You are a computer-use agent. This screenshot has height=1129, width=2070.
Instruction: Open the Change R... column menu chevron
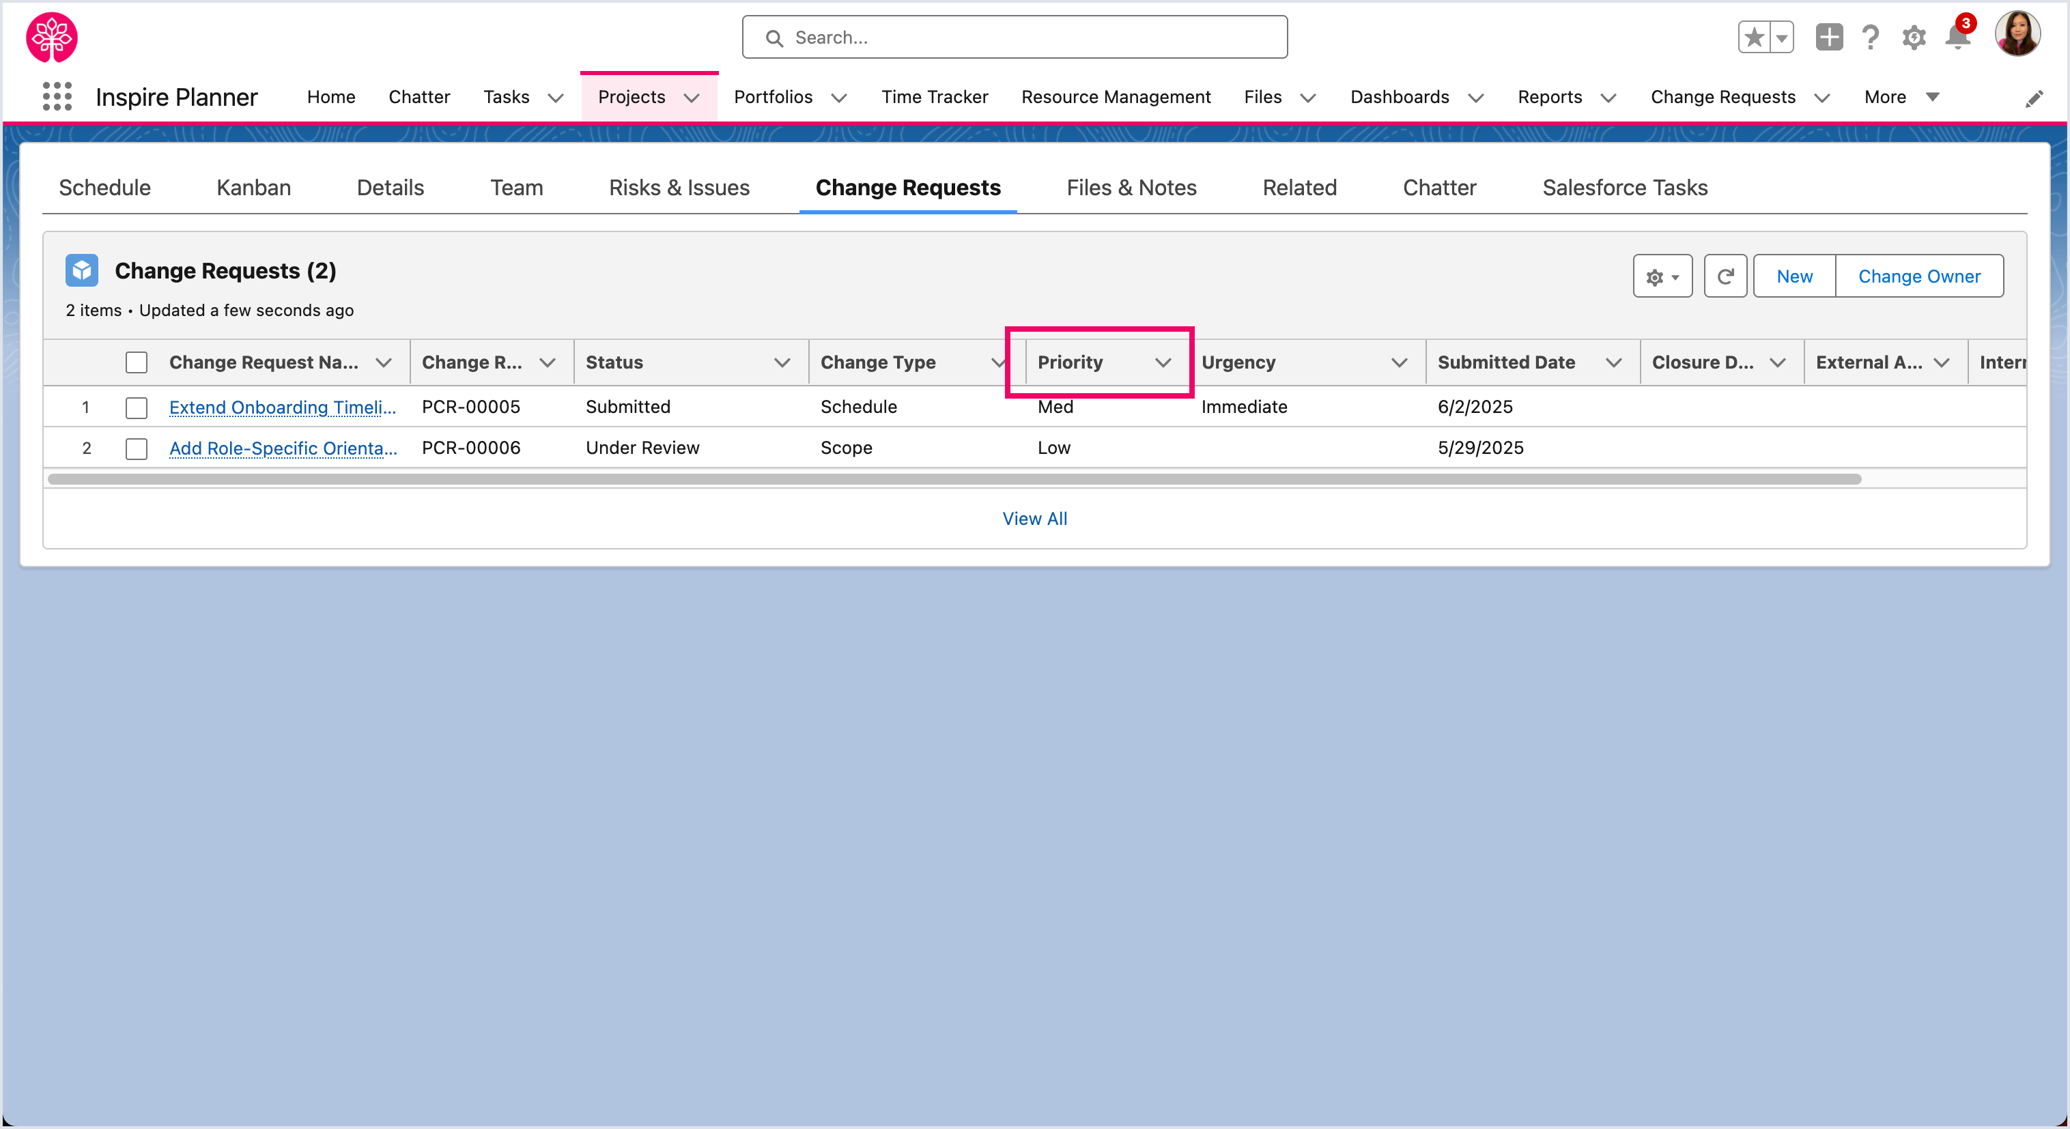[548, 362]
